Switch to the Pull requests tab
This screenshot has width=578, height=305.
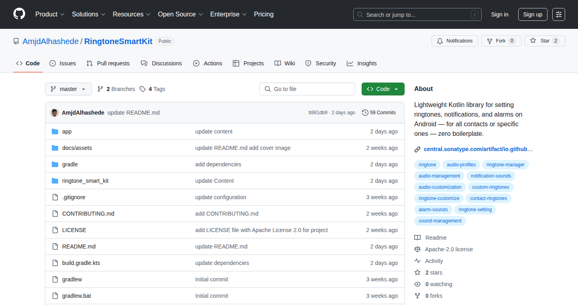[108, 63]
